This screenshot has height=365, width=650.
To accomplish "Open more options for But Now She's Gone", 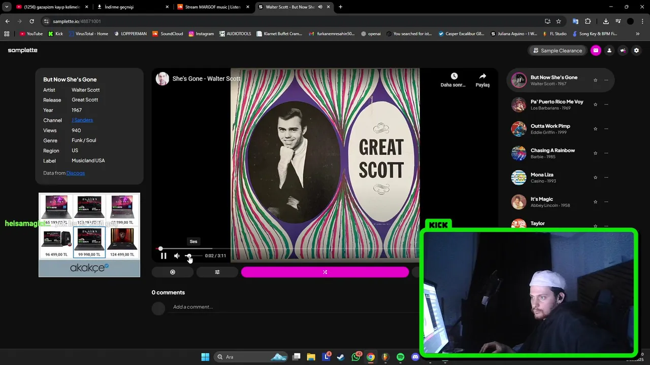I will pyautogui.click(x=606, y=80).
